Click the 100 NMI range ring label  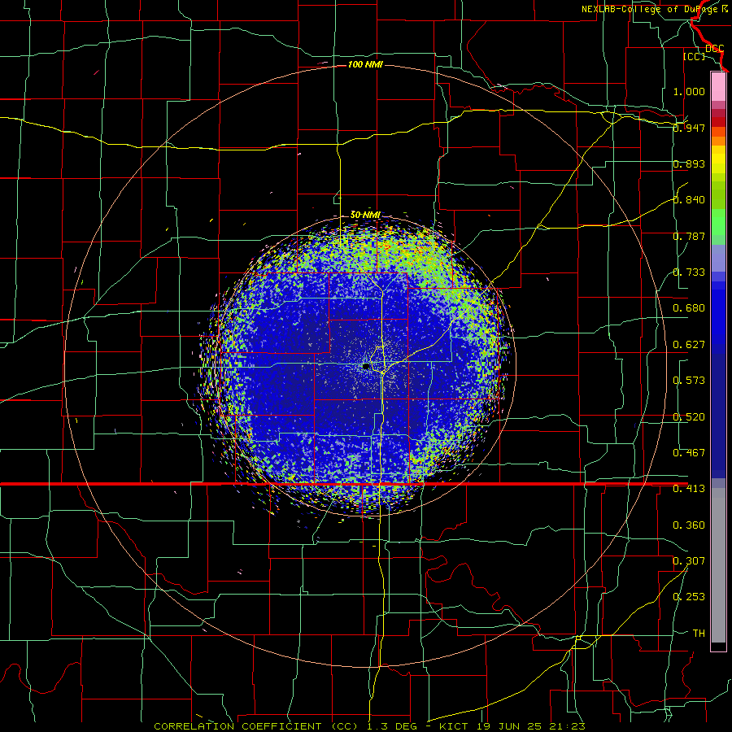(x=365, y=64)
